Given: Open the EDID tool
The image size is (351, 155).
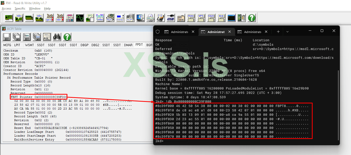Looking at the screenshot, I should pos(221,18).
